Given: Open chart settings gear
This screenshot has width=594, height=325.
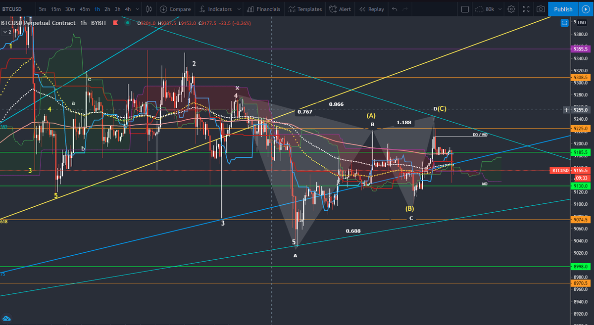Looking at the screenshot, I should pos(511,9).
